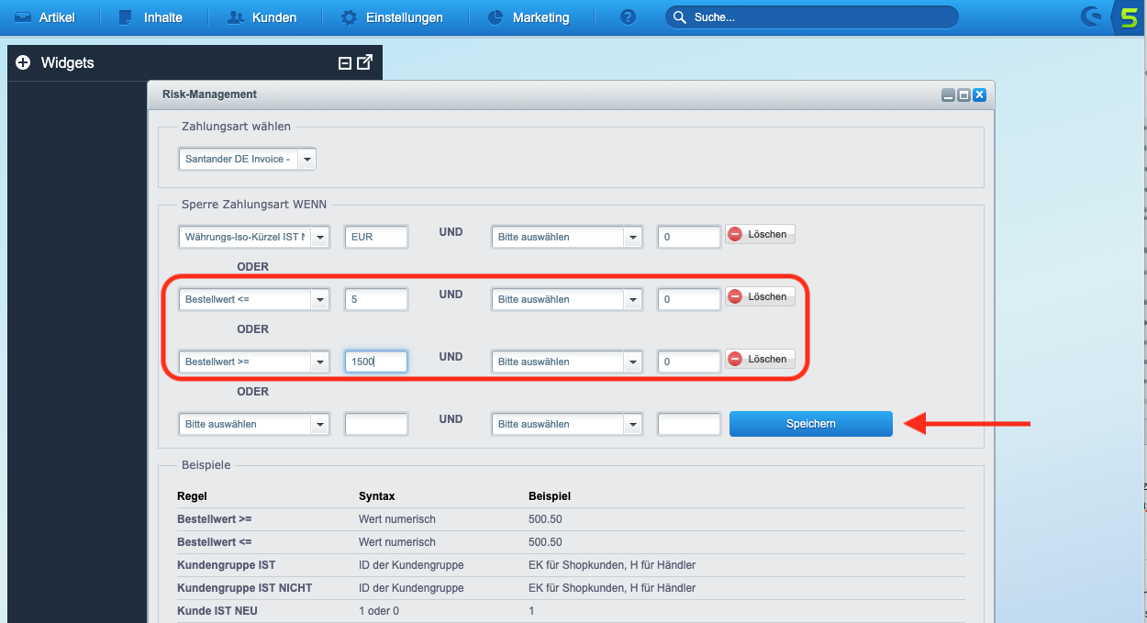Click last empty value field beside Speichern
The height and width of the screenshot is (623, 1147).
pos(689,424)
